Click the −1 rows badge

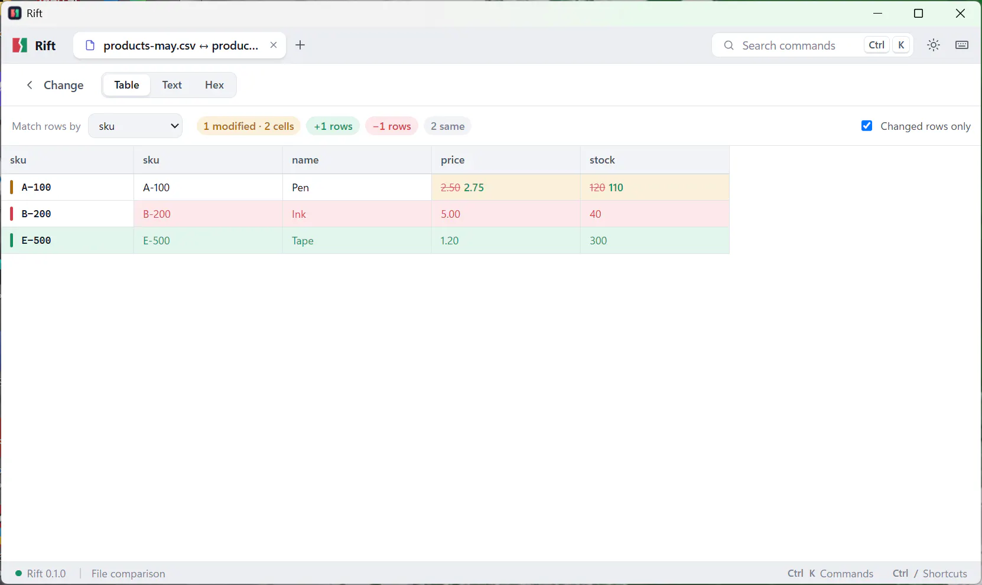392,126
